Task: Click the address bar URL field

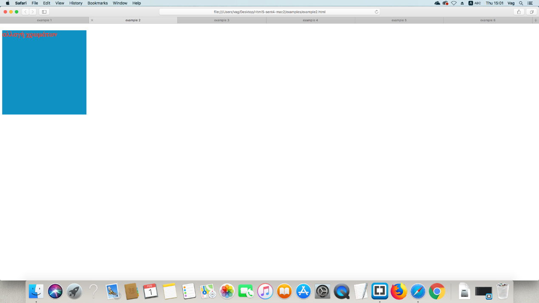Action: coord(269,12)
